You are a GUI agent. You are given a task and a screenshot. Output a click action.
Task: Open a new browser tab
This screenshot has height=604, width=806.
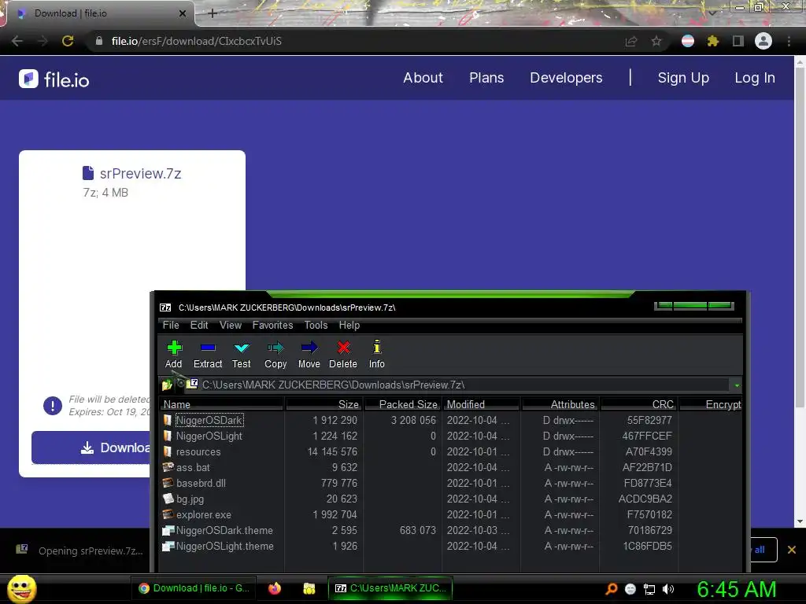[213, 13]
